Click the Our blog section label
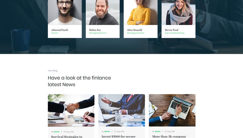The width and height of the screenshot is (243, 138). click(53, 71)
